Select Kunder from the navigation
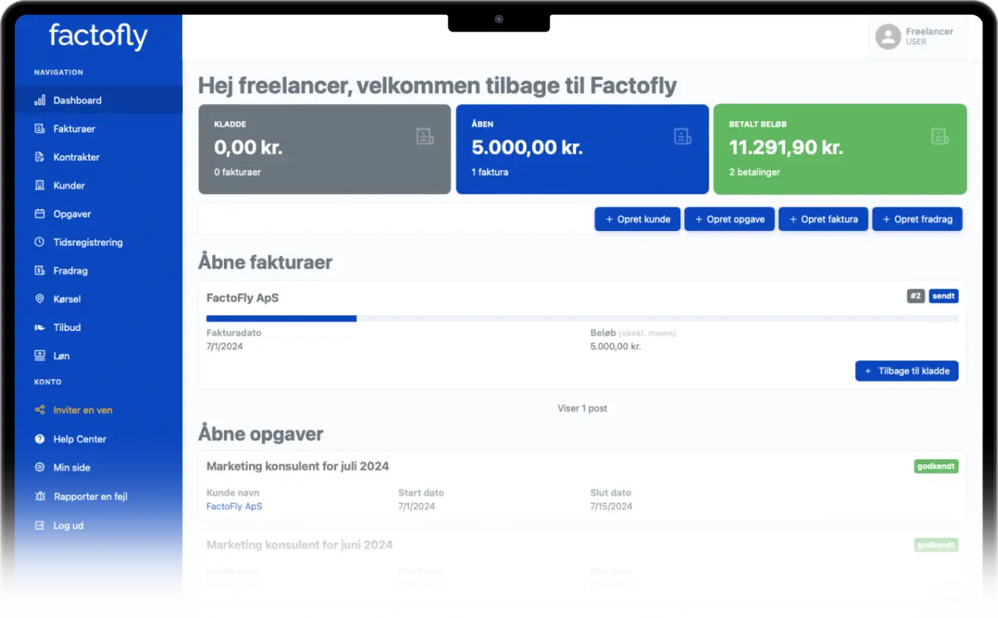Screen dimensions: 998x618 (x=99, y=185)
